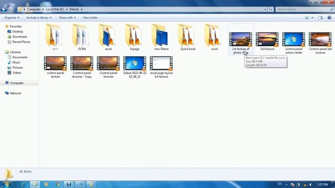
Task: Refresh the Debutc folder view
Action: (271, 9)
